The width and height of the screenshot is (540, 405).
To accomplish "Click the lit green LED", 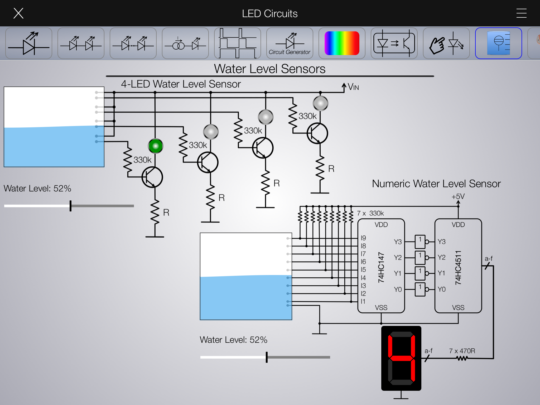I will tap(156, 146).
